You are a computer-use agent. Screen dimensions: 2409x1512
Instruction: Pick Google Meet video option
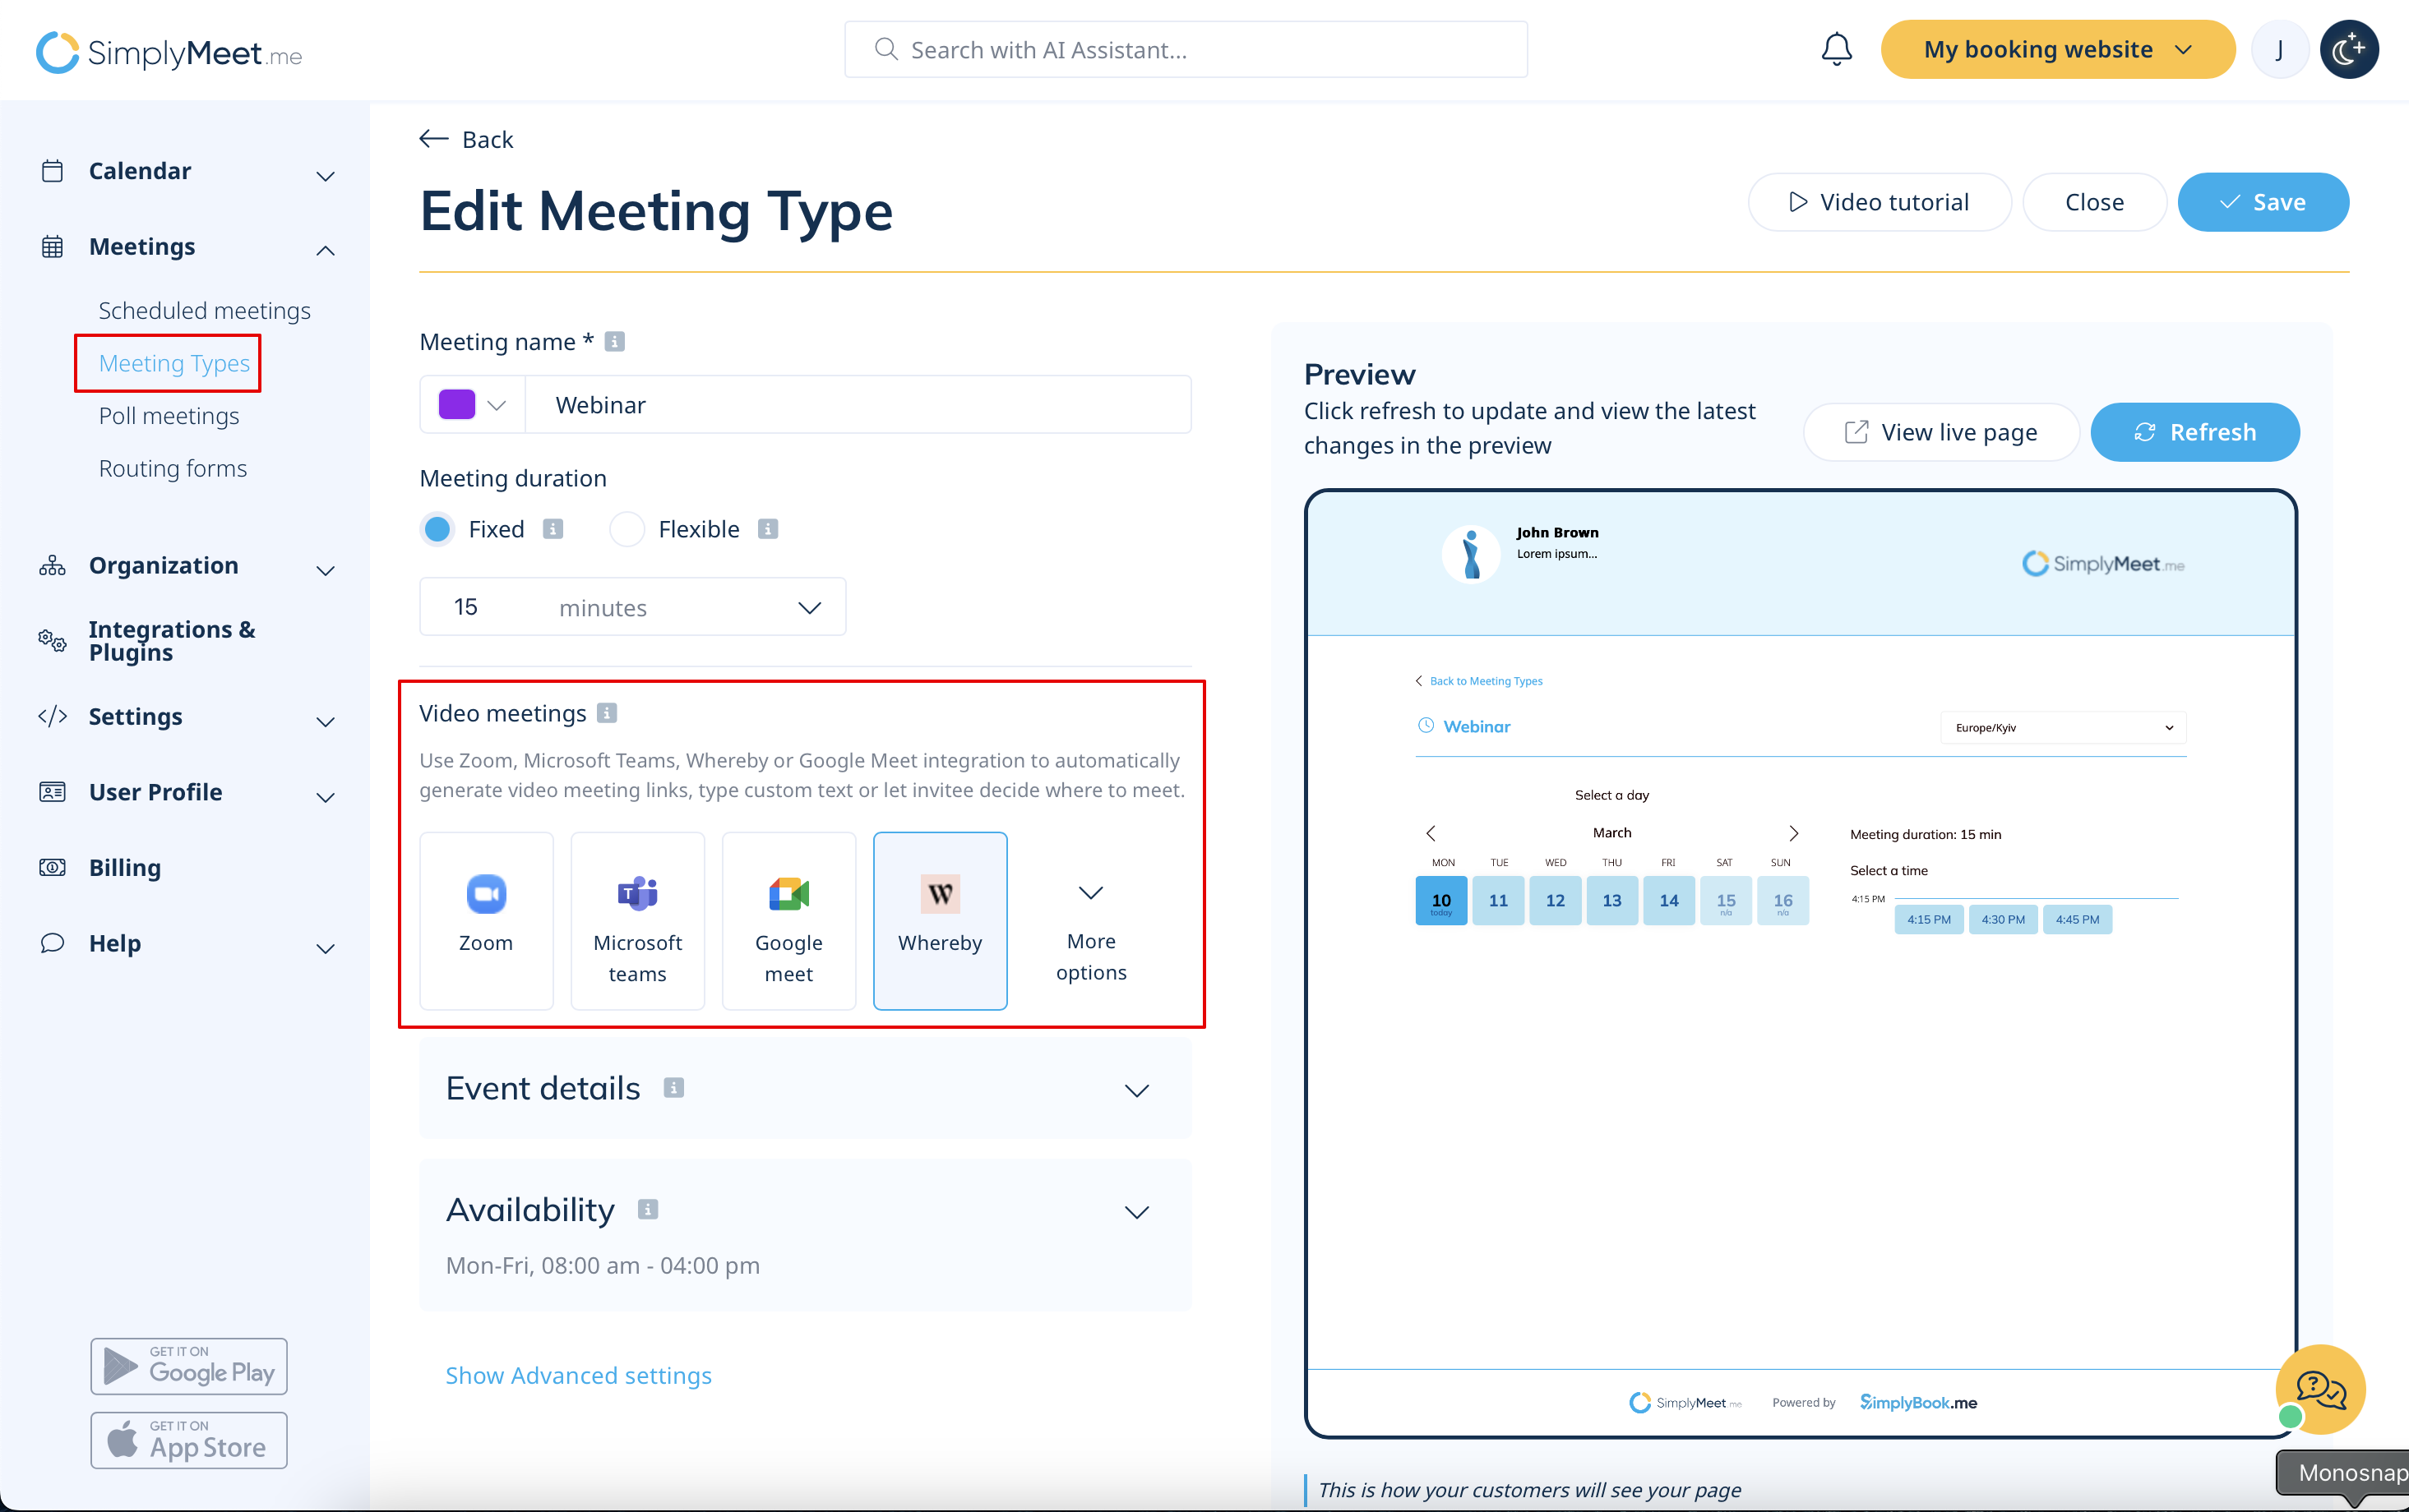point(788,919)
